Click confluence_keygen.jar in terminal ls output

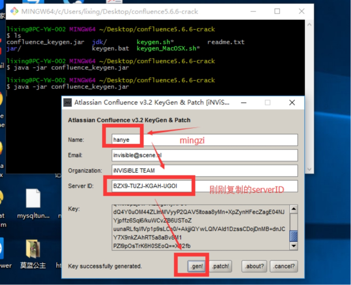(45, 42)
